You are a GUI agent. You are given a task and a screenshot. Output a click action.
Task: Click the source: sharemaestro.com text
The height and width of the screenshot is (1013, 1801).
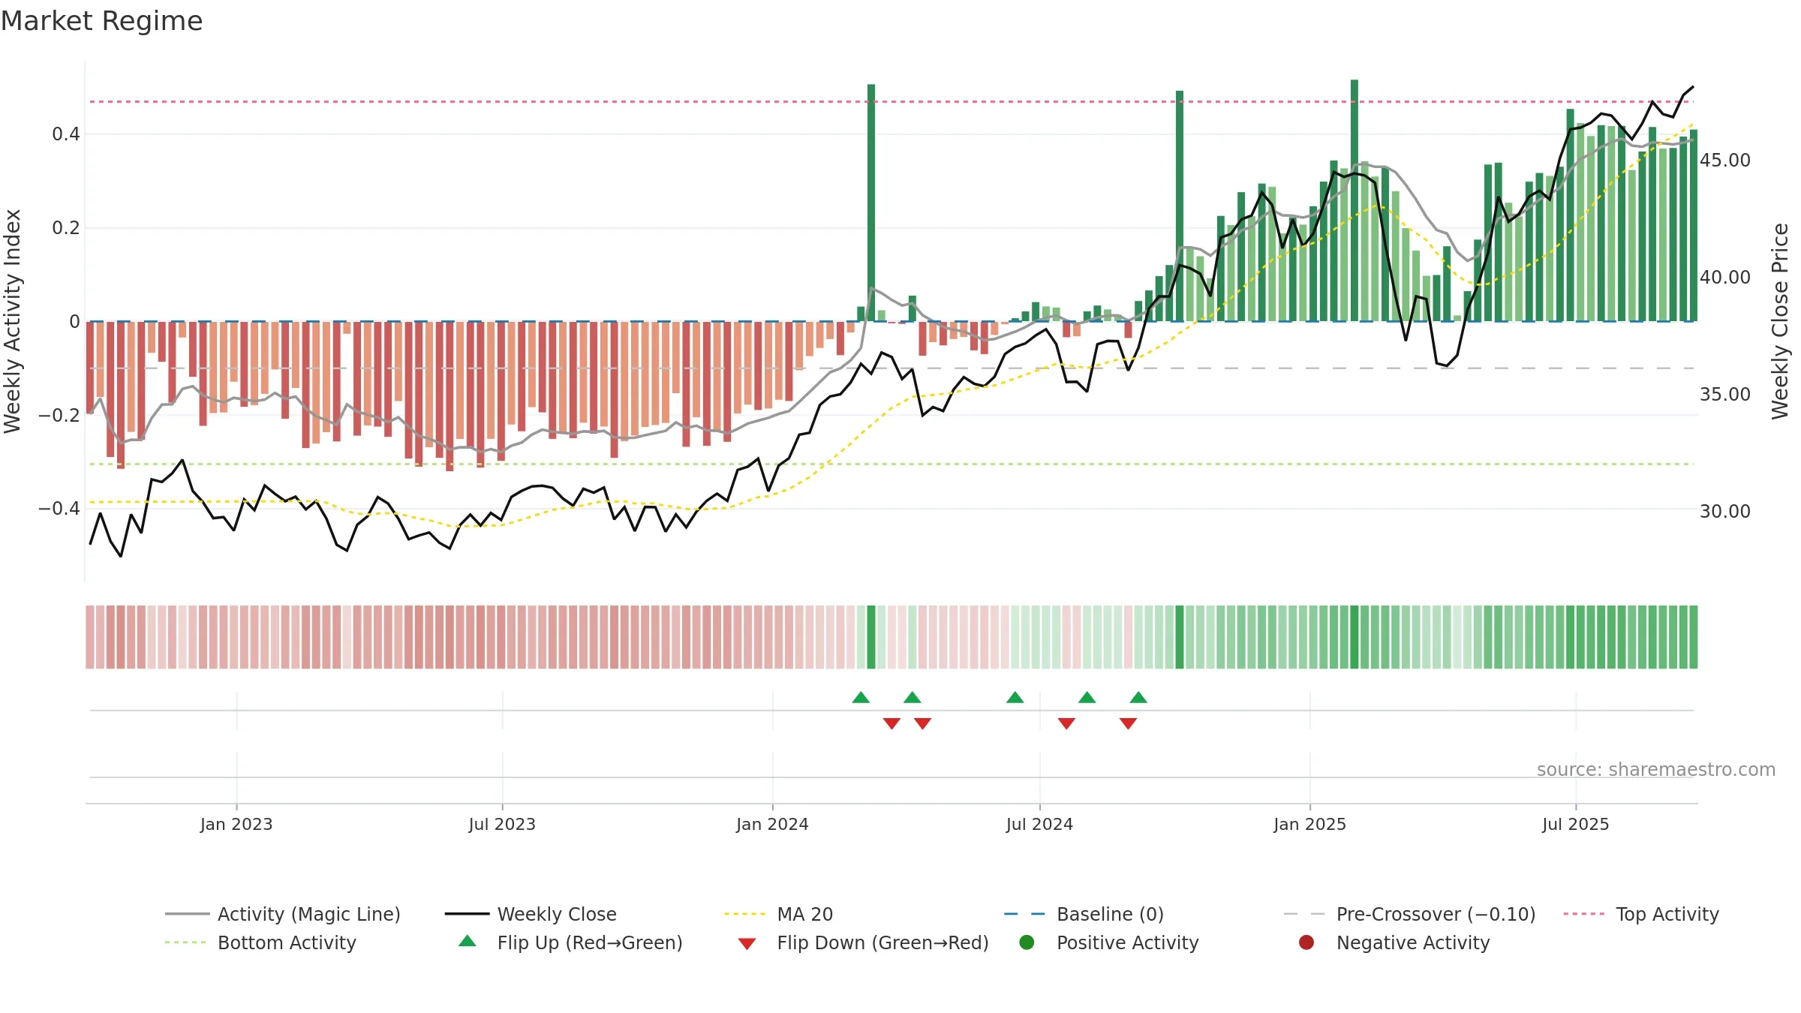1656,770
